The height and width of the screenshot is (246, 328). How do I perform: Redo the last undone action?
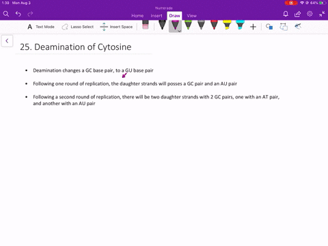pyautogui.click(x=30, y=14)
